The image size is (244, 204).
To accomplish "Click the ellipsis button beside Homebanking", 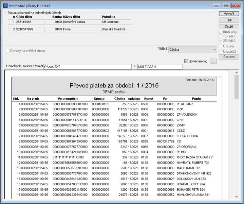I will click(x=213, y=62).
